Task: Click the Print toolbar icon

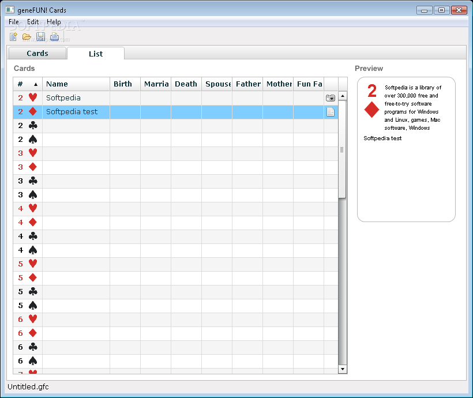Action: pyautogui.click(x=55, y=37)
